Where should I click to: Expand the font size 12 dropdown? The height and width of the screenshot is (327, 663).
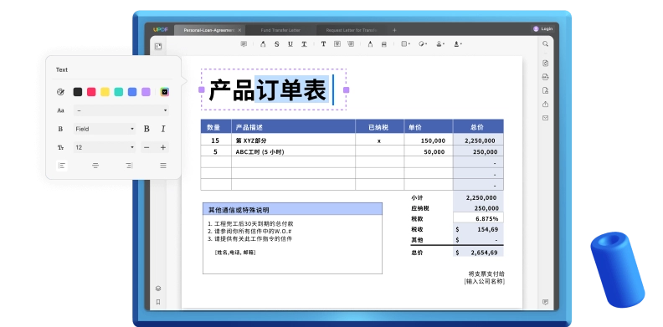pos(105,147)
